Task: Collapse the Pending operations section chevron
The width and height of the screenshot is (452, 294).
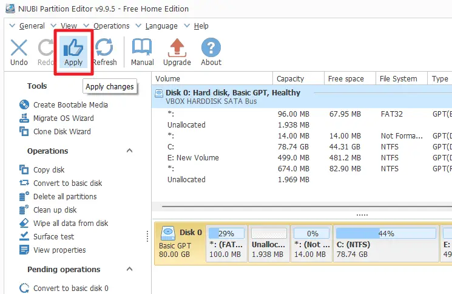Action: pos(129,269)
